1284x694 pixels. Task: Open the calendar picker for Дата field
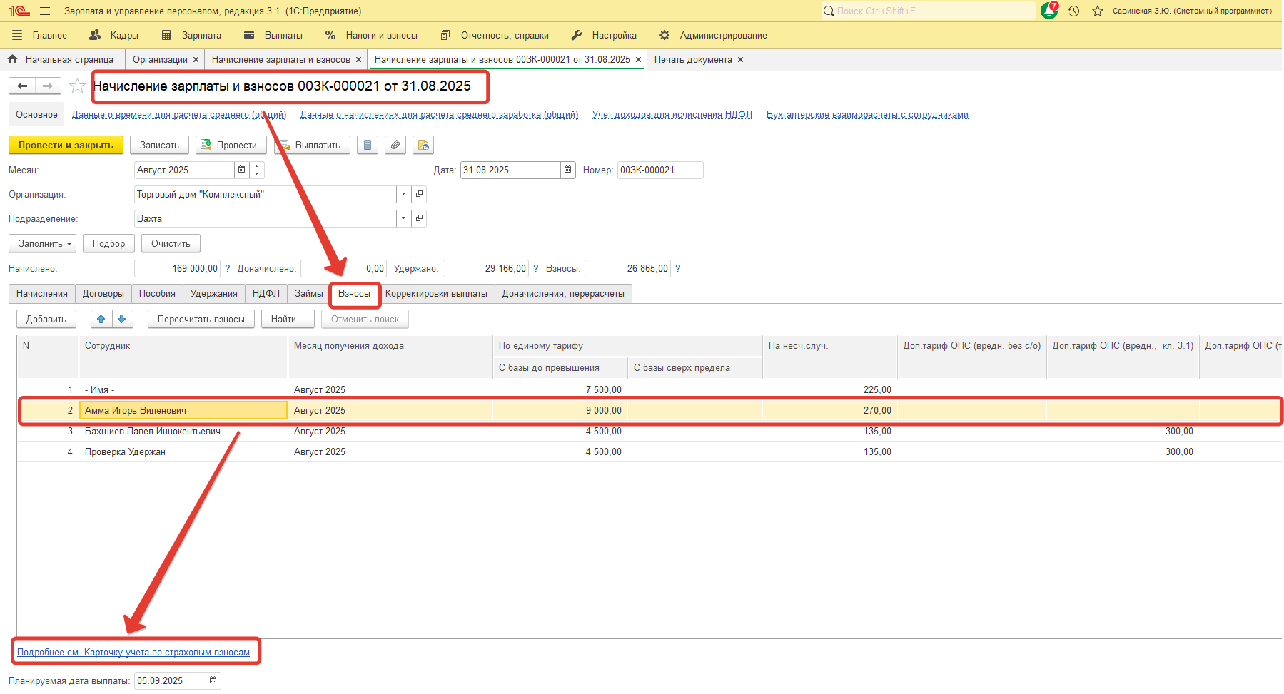coord(568,170)
